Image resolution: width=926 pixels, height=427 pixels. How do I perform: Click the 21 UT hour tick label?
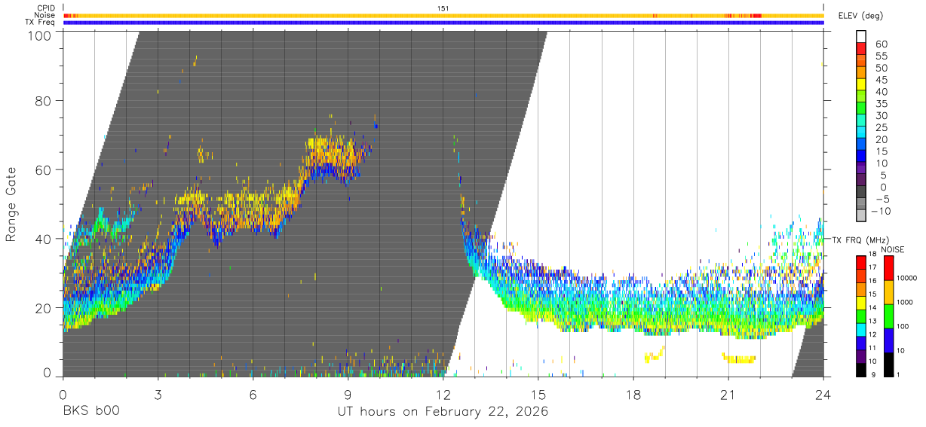click(x=728, y=394)
